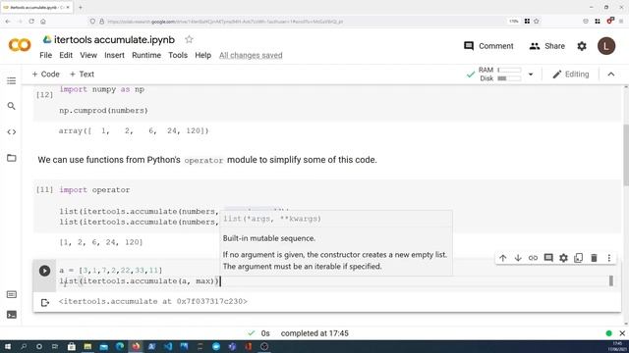Star the itertools accumulate notebook
This screenshot has height=353, width=629.
click(189, 39)
